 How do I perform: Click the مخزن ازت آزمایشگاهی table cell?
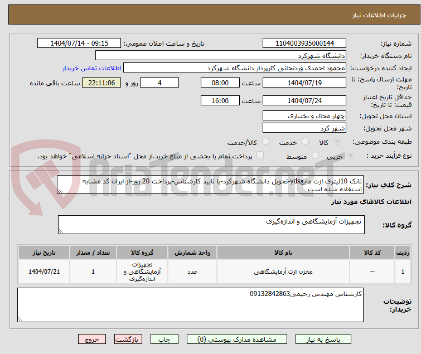283,271
